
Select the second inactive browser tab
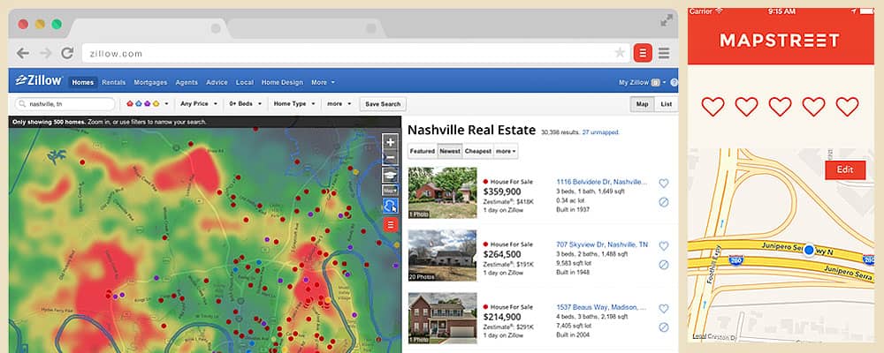308,29
